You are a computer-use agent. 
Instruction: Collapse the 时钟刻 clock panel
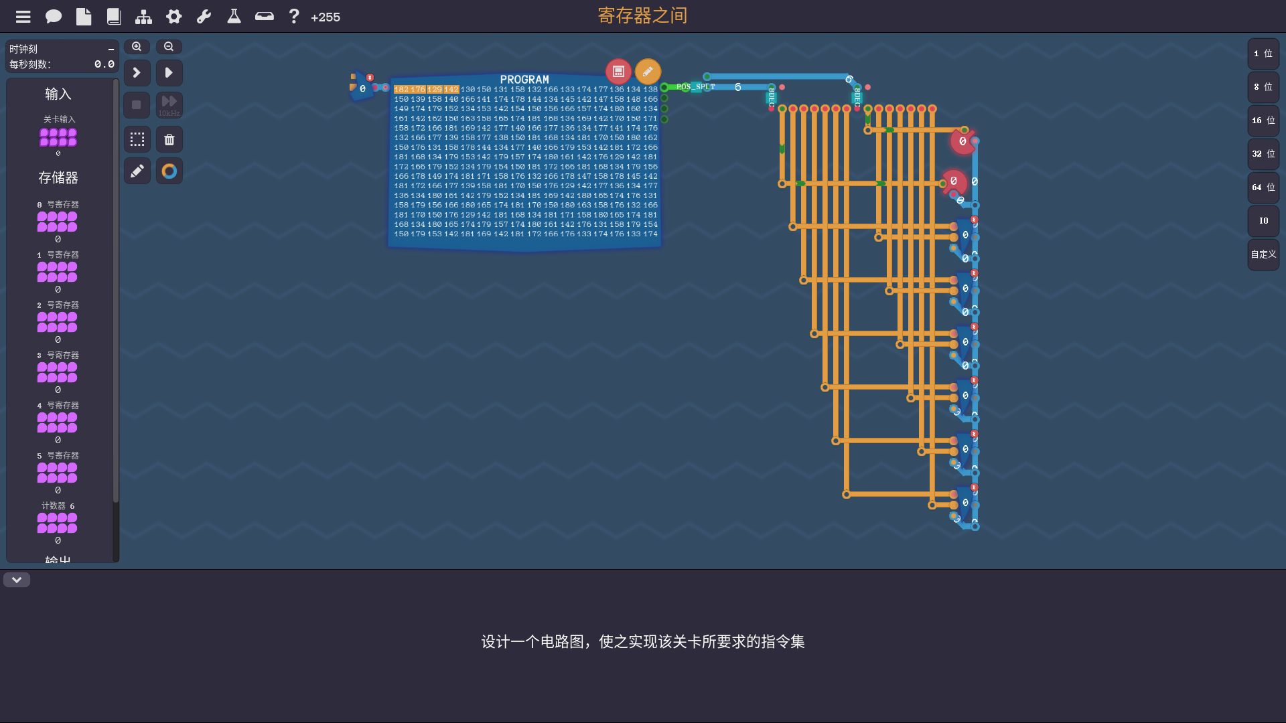[111, 50]
